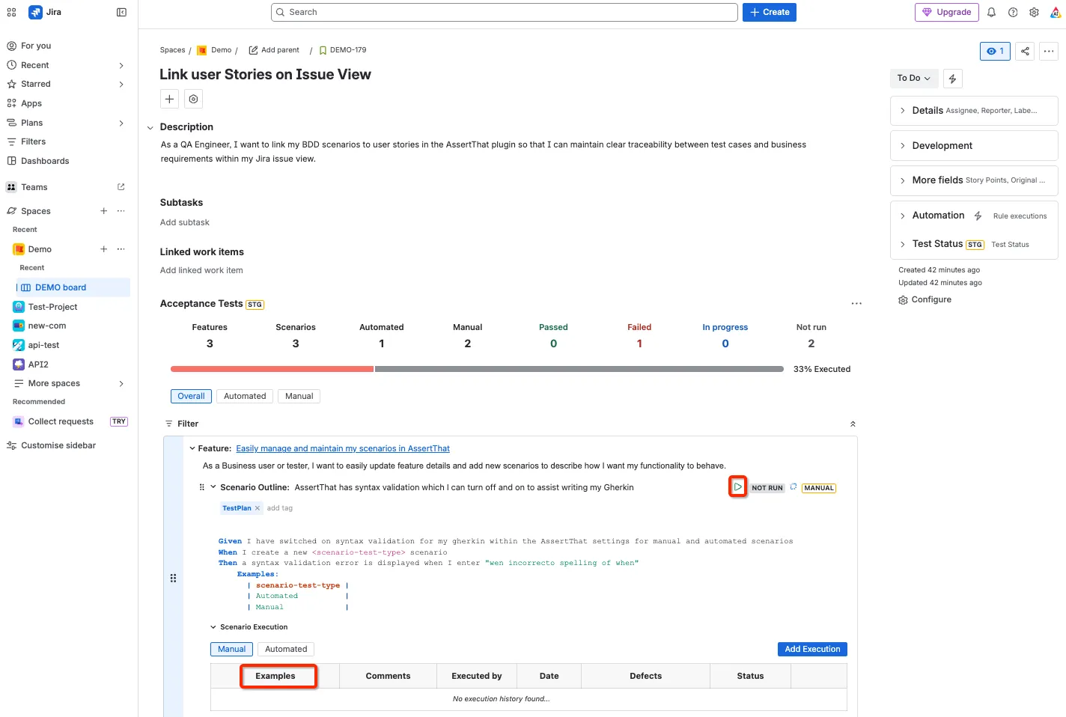Click the apps icon under the issue title
The width and height of the screenshot is (1066, 717).
coord(193,99)
